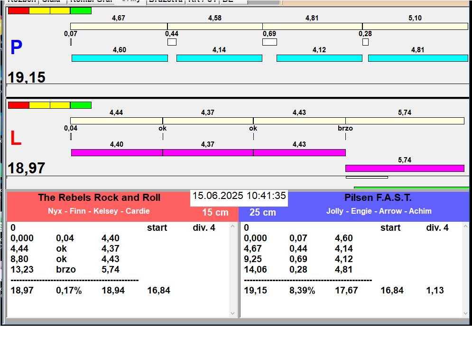
Task: Click the magenta 4,37 run bar
Action: tap(208, 152)
